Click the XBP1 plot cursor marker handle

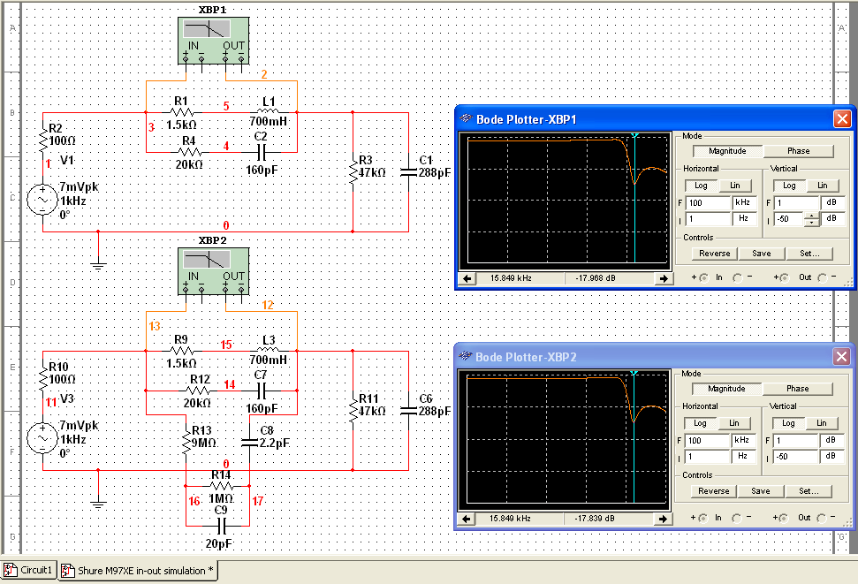point(634,135)
